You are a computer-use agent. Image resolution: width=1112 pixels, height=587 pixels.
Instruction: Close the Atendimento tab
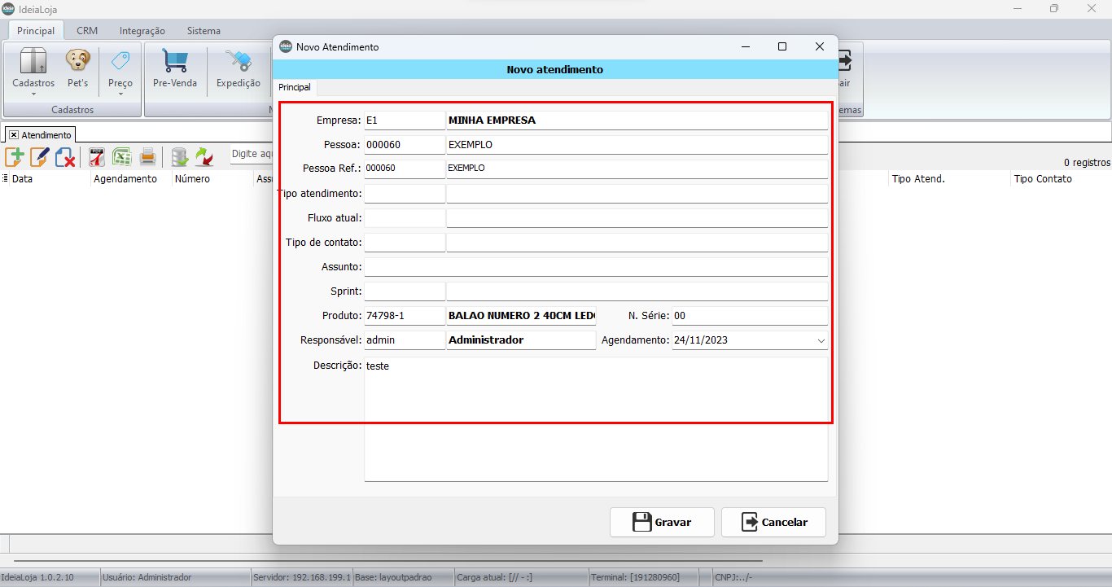[x=14, y=135]
